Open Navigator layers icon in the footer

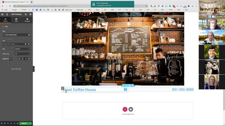click(5, 124)
